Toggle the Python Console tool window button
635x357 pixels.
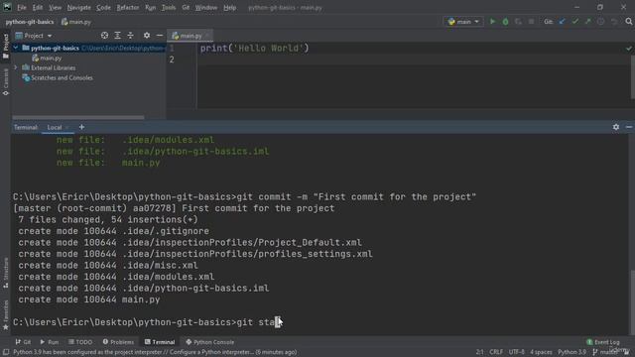pos(209,342)
